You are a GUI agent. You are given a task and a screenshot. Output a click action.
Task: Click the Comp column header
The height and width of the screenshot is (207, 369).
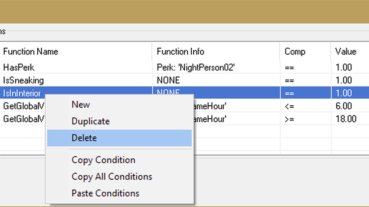pos(295,51)
